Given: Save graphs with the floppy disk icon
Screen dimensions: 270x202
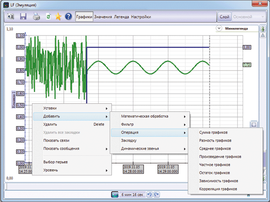Looking at the screenshot, I should point(23,17).
